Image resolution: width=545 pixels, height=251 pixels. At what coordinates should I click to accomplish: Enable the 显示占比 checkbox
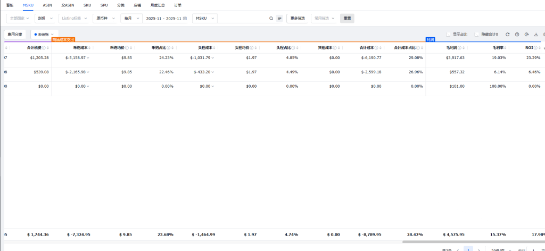click(x=449, y=35)
